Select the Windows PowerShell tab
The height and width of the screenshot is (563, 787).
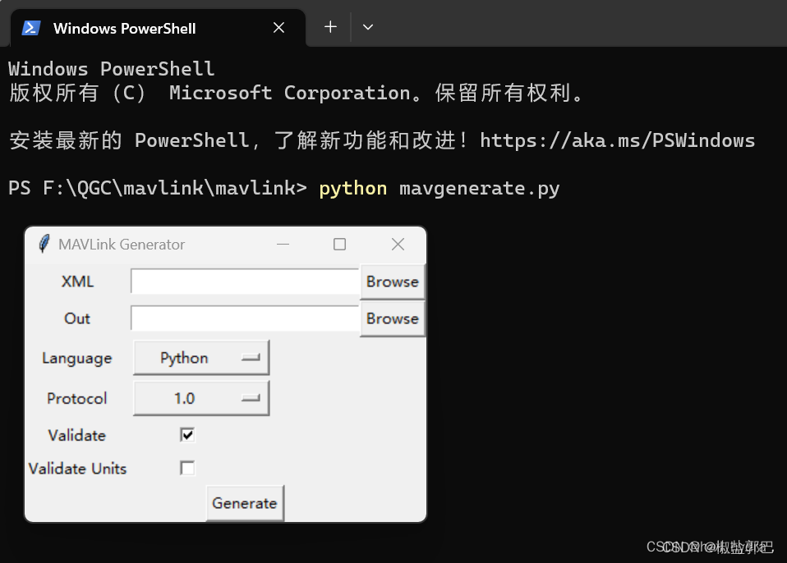(123, 27)
